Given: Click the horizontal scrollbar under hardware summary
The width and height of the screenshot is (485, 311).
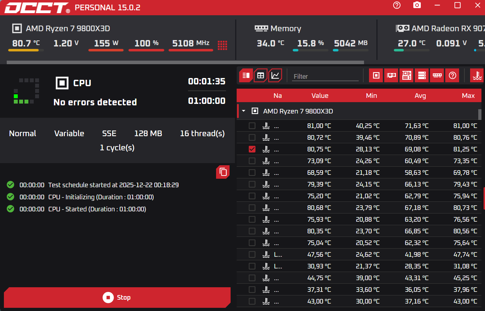Looking at the screenshot, I should [x=185, y=62].
